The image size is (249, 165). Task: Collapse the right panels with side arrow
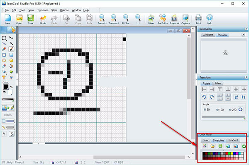pyautogui.click(x=196, y=79)
